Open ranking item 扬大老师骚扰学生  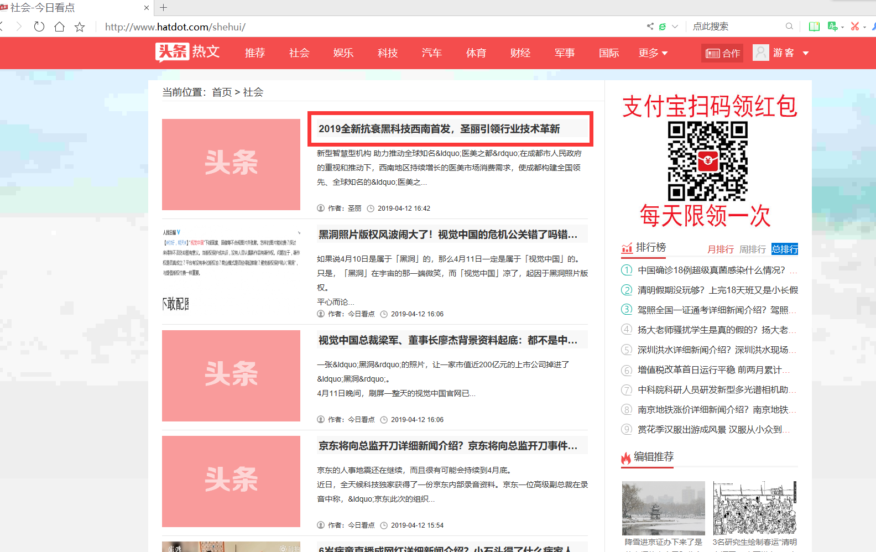(x=717, y=330)
